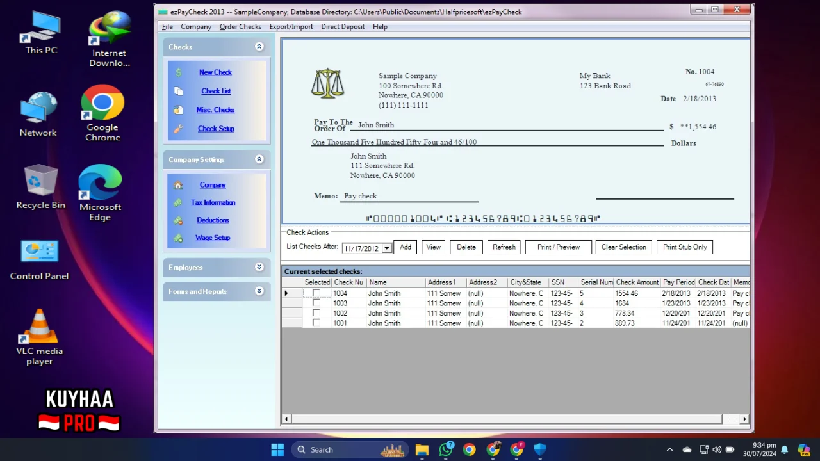Click the Refresh button
This screenshot has width=820, height=461.
(504, 247)
